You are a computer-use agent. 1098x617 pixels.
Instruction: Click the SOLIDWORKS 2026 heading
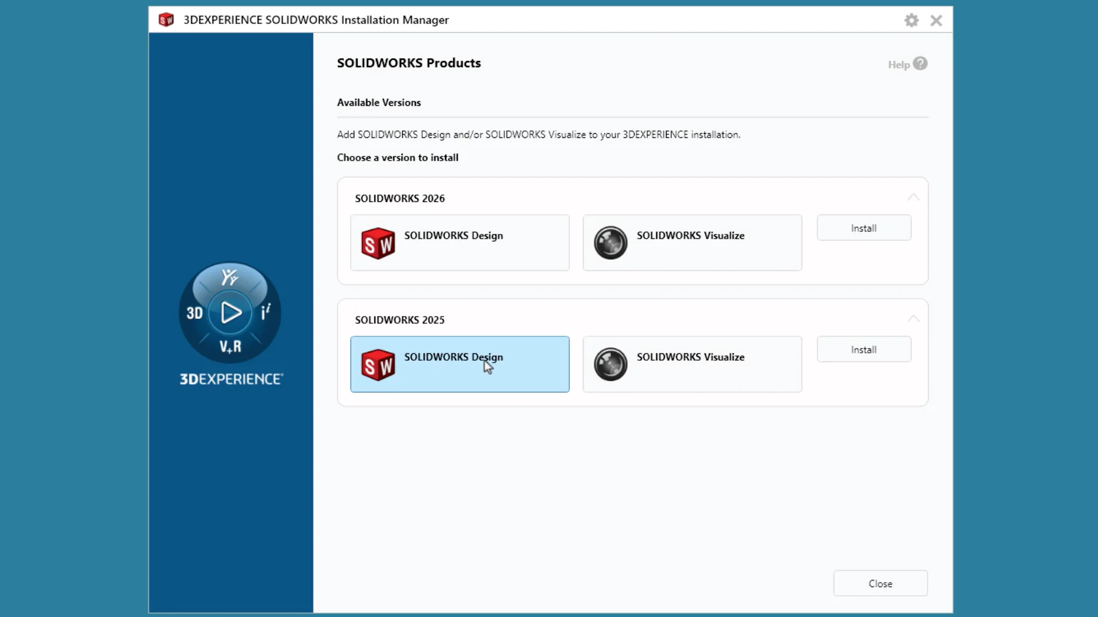click(399, 198)
